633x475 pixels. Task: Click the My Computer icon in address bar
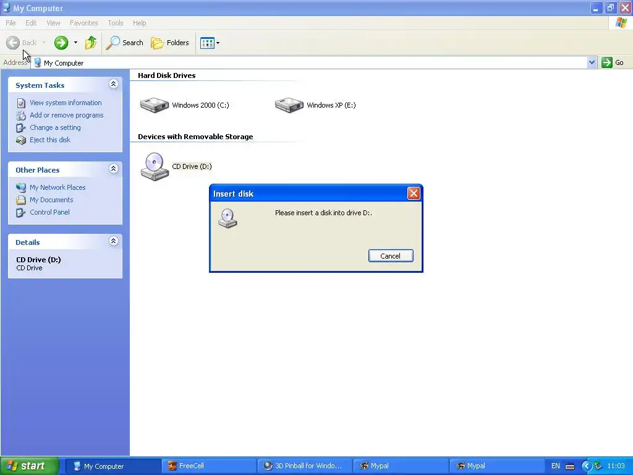38,62
